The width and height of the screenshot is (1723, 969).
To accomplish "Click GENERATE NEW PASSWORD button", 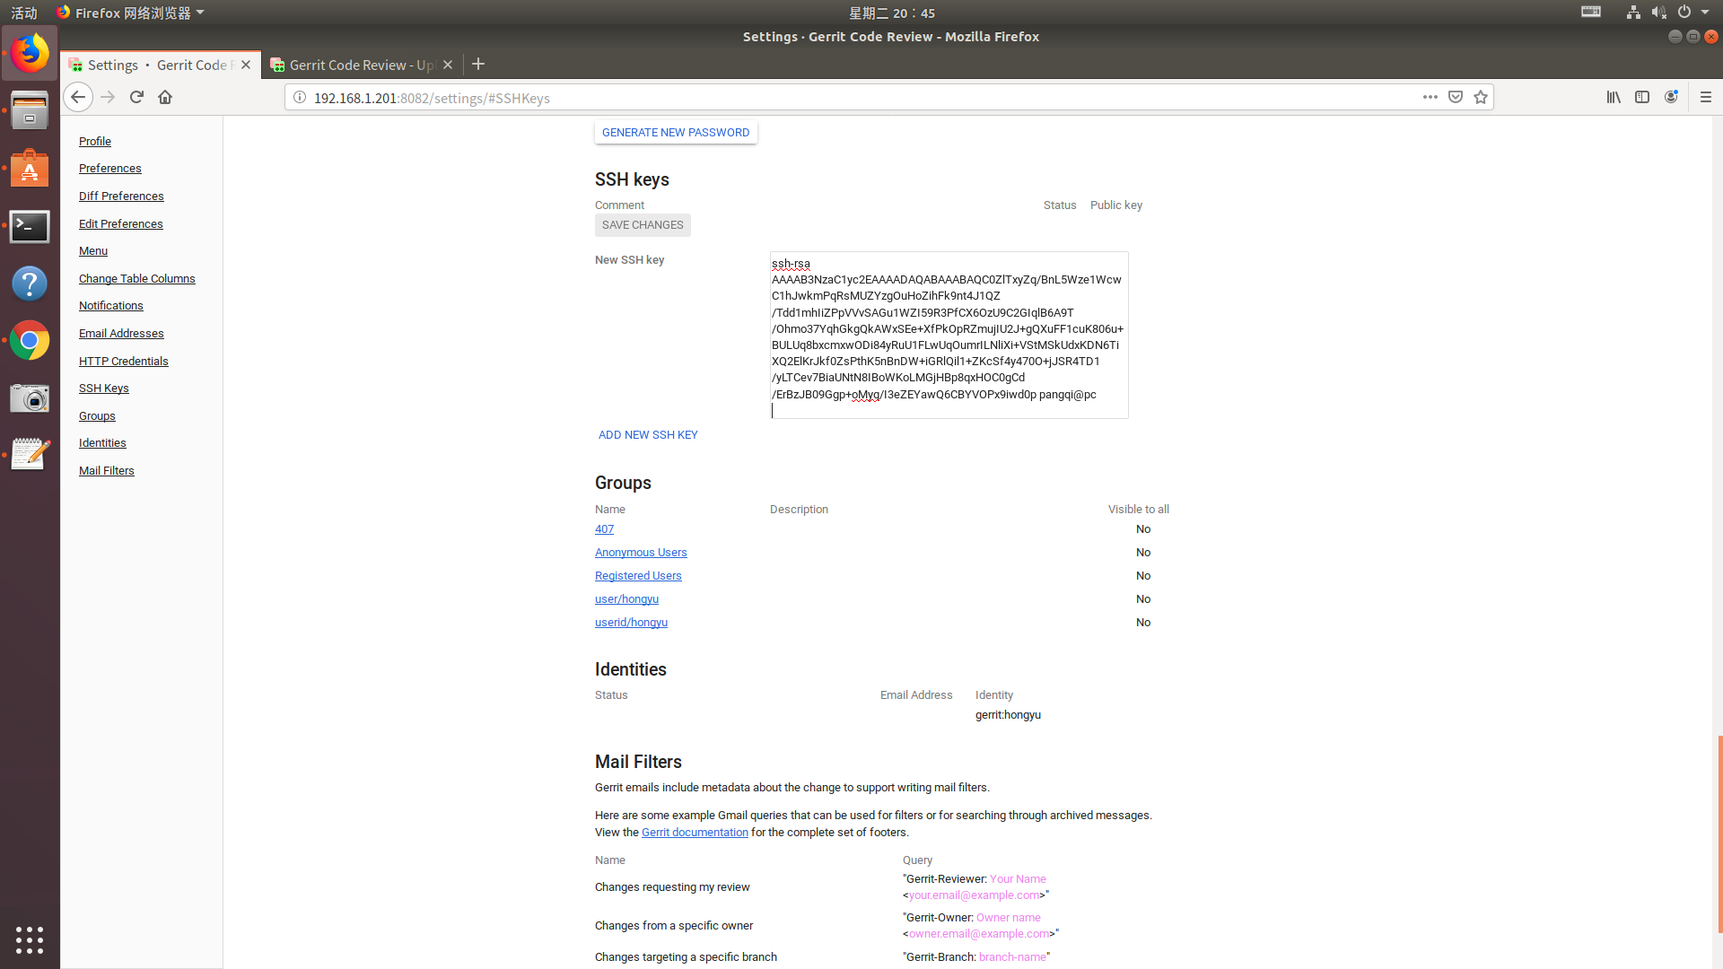I will (676, 133).
